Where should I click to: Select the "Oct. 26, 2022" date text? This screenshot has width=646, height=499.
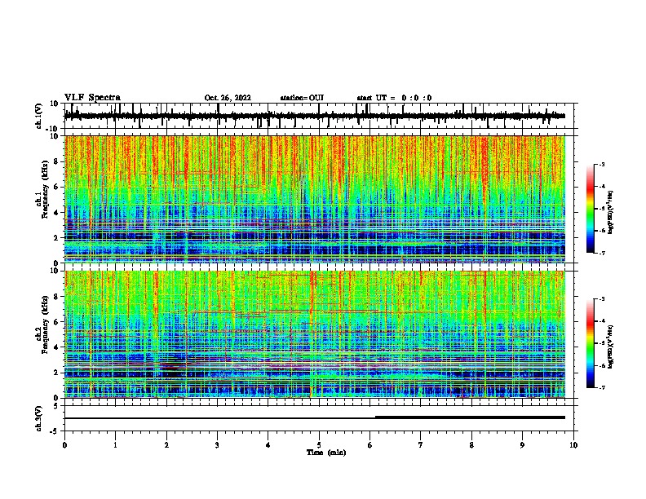pos(228,98)
